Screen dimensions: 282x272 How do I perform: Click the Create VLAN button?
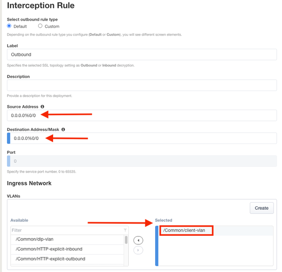coord(261,208)
